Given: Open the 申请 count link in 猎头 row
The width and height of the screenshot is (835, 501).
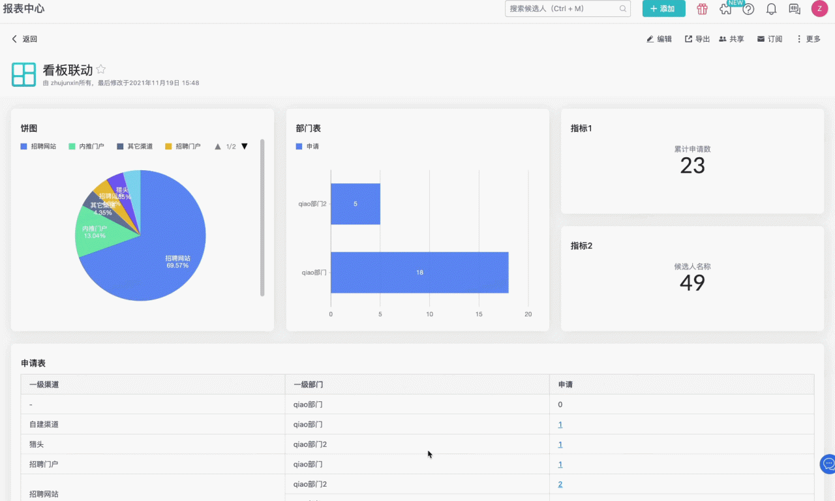Looking at the screenshot, I should tap(560, 445).
